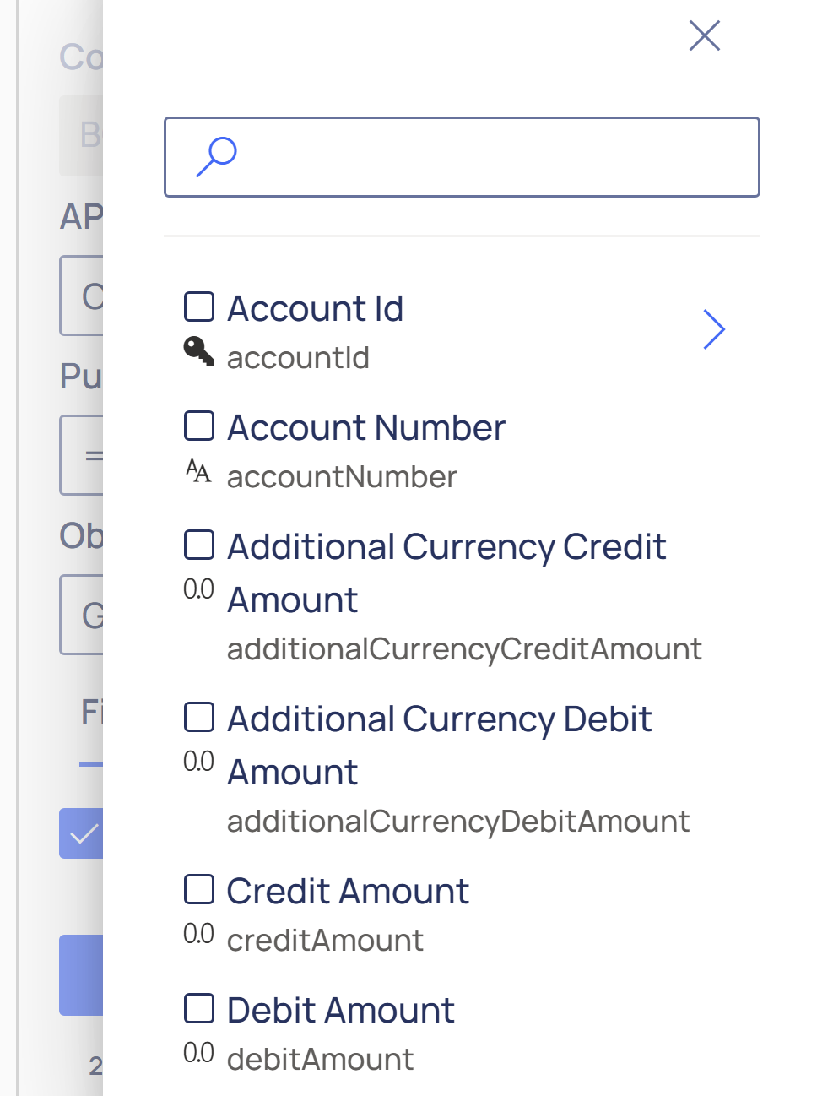Select the Additional Currency Debit Amount checkbox
The height and width of the screenshot is (1096, 817).
click(x=199, y=717)
